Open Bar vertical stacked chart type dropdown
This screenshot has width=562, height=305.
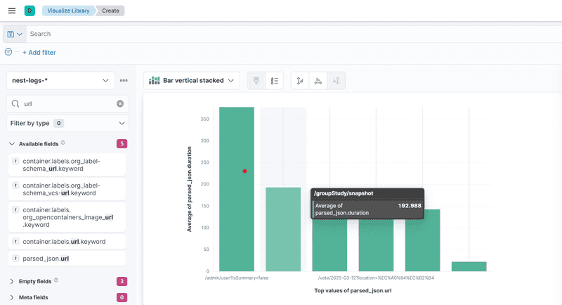point(191,81)
